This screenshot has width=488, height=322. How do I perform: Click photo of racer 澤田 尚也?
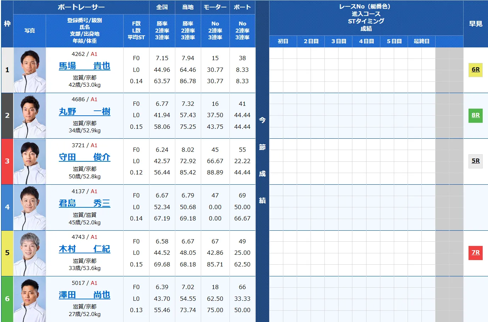(30, 299)
